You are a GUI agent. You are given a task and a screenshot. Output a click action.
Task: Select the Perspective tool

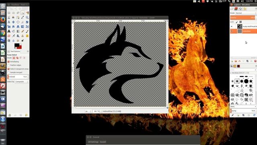coord(18,27)
